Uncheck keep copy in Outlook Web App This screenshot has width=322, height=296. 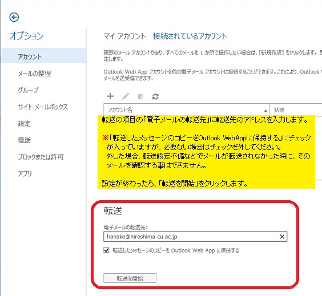tap(106, 250)
